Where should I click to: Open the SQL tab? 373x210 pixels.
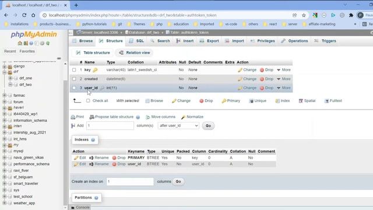(136, 41)
